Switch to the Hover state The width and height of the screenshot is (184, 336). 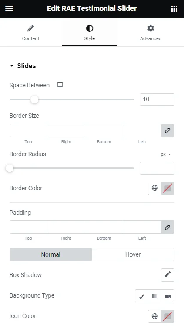coord(133,254)
